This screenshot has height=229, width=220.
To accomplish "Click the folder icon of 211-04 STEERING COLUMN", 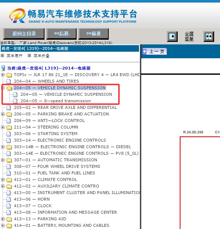I will tap(9, 127).
